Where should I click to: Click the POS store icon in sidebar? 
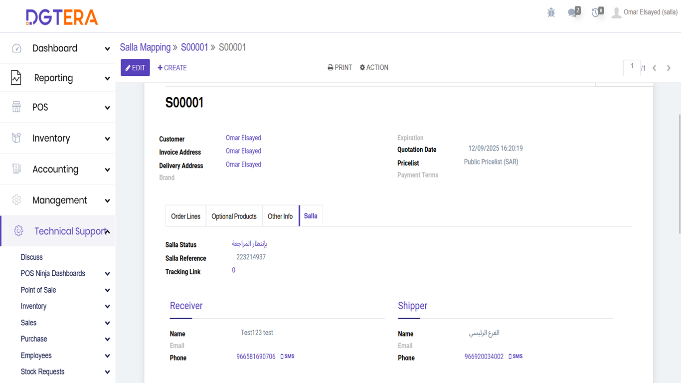[16, 107]
